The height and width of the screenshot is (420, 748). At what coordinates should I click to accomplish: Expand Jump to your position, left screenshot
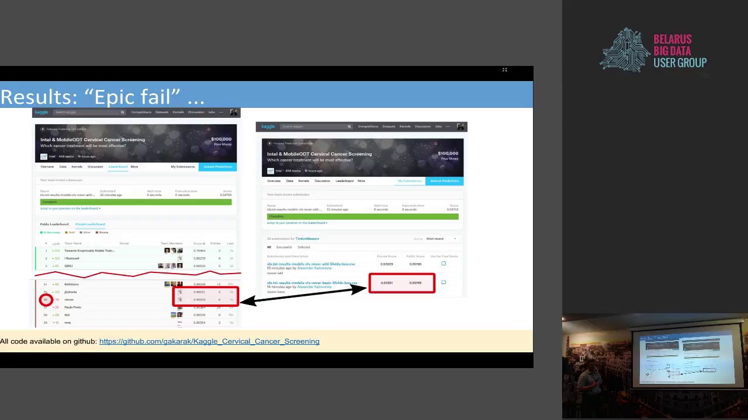70,208
